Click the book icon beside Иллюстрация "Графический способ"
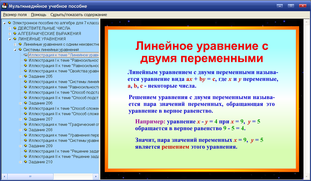 point(26,125)
